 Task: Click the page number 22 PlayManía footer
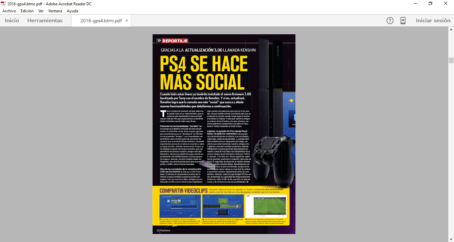(x=163, y=230)
